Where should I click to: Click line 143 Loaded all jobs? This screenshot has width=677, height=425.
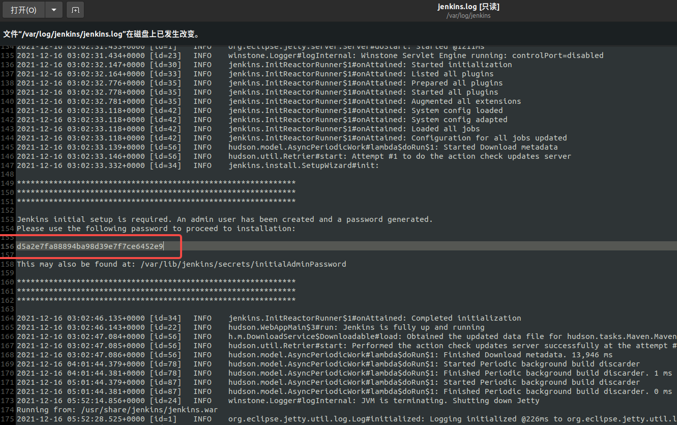coord(248,129)
